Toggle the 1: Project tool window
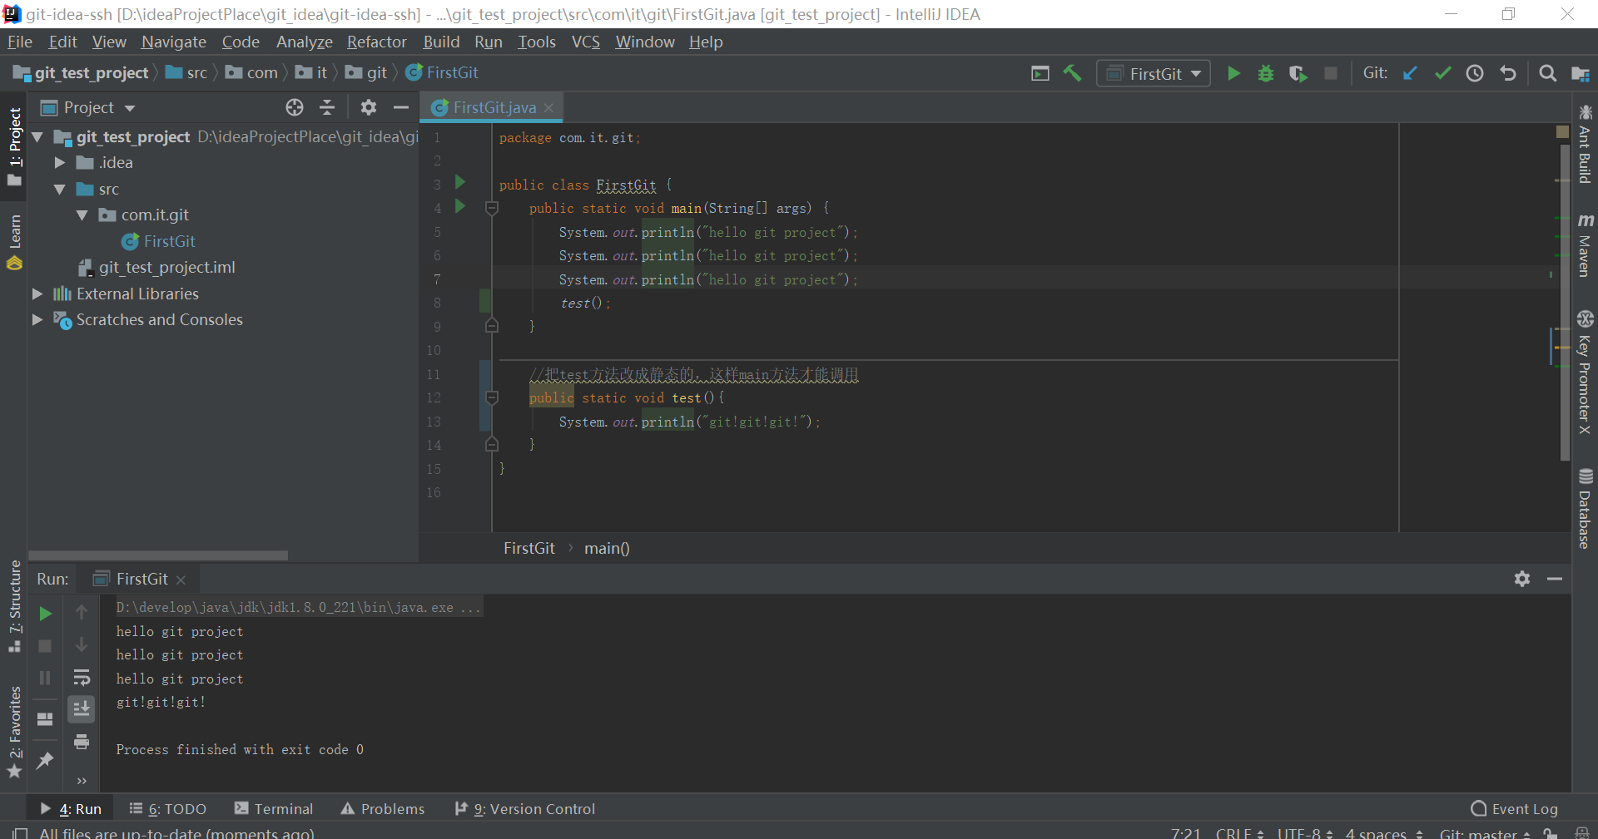This screenshot has width=1598, height=839. 15,146
